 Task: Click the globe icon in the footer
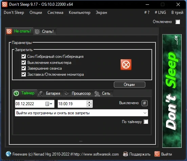coord(8,154)
